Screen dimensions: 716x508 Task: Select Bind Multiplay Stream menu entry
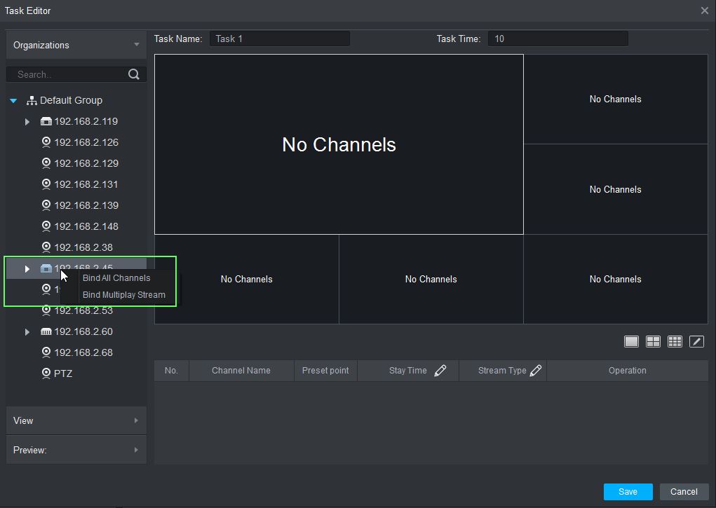point(124,295)
